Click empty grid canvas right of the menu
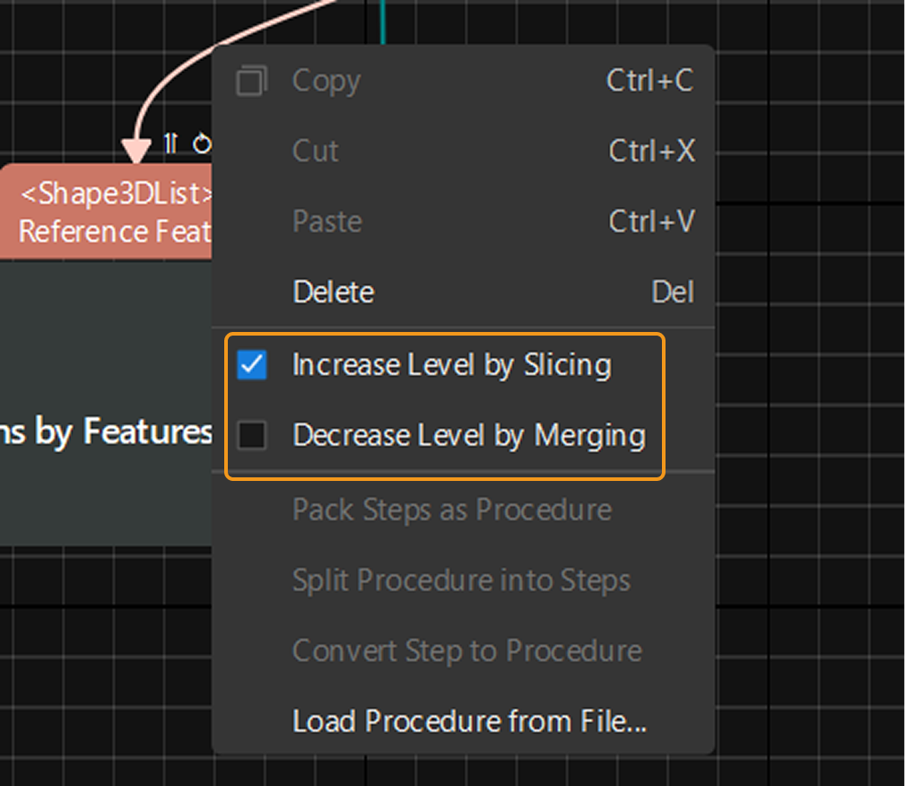The width and height of the screenshot is (905, 786). [807, 404]
